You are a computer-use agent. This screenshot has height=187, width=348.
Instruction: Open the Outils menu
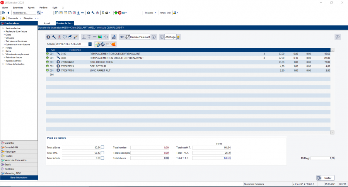[x=55, y=8]
